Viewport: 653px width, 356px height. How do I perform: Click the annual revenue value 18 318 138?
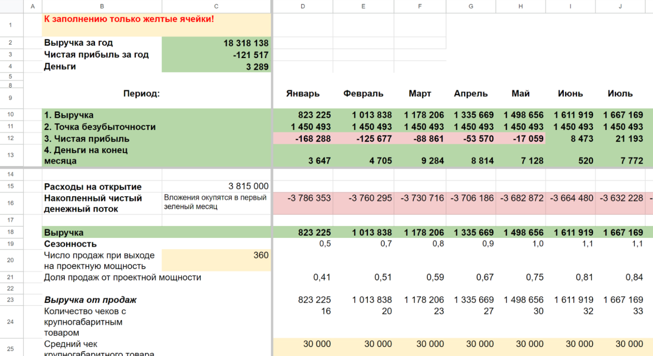216,43
